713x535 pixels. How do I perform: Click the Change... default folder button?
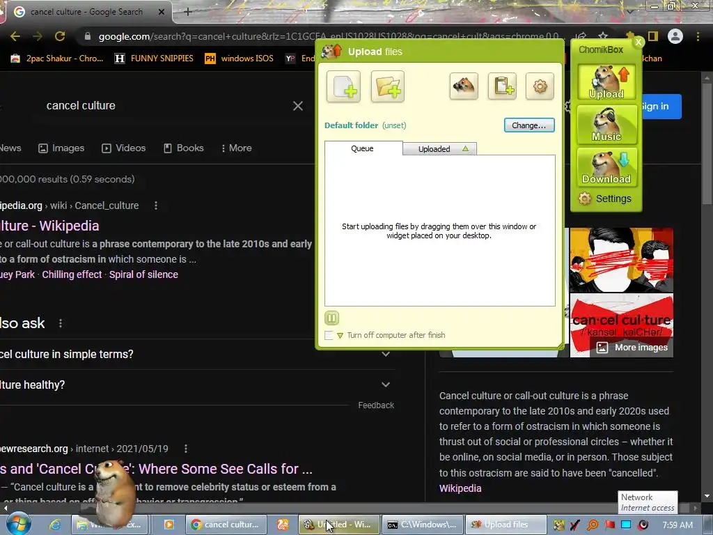click(529, 125)
